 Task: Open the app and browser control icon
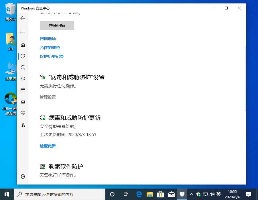coord(23,90)
